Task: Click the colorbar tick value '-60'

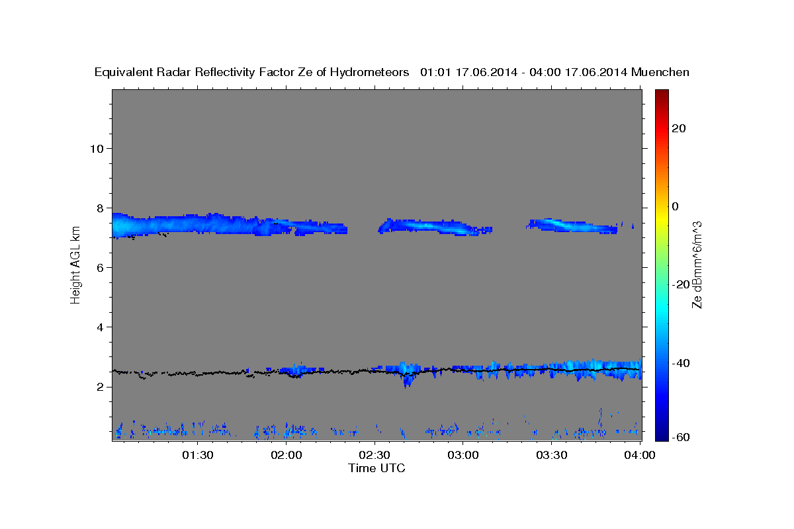Action: pyautogui.click(x=680, y=437)
